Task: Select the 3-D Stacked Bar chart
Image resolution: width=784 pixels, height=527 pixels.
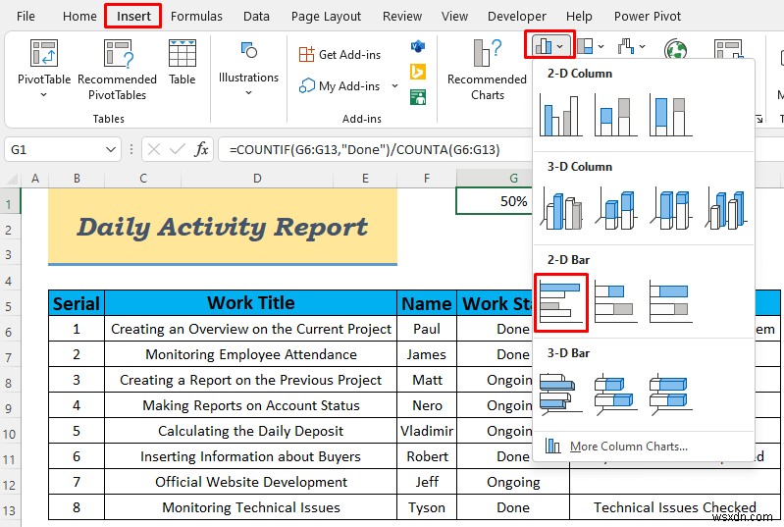Action: (616, 395)
